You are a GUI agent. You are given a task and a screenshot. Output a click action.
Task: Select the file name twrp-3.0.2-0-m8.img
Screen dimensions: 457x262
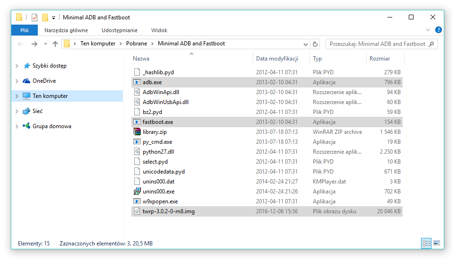point(168,211)
